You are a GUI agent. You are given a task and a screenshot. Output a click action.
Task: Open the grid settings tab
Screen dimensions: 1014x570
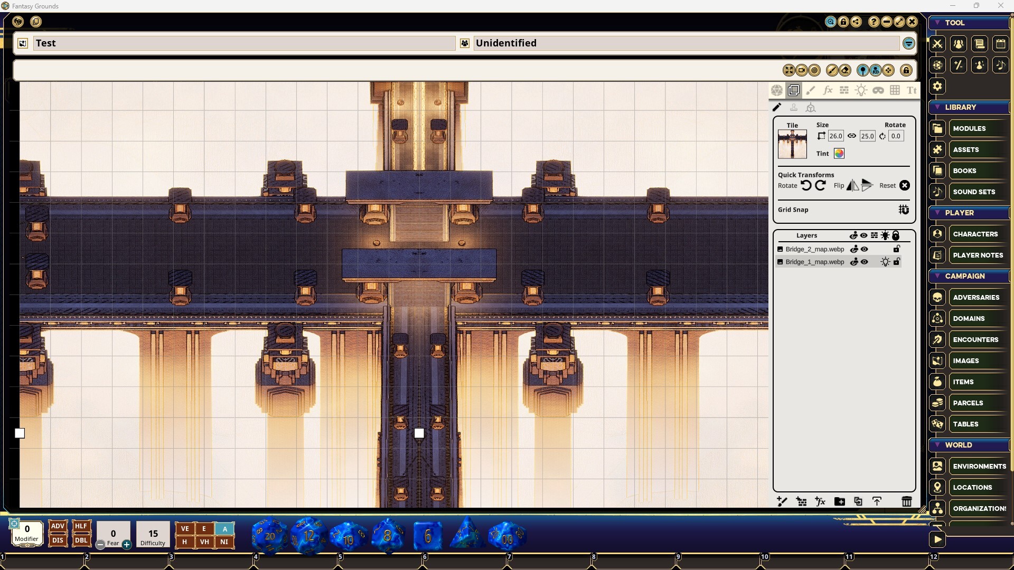895,90
